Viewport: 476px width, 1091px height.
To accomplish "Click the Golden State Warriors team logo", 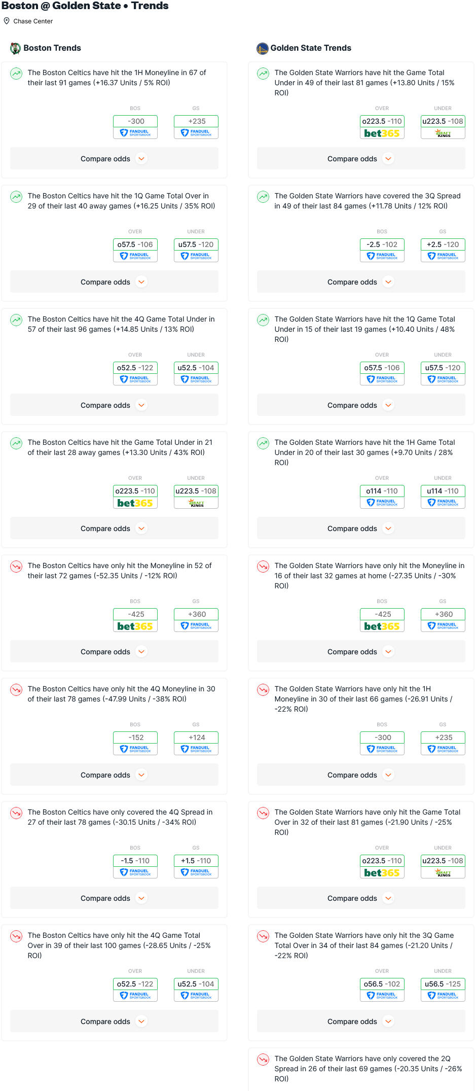I will click(x=263, y=48).
